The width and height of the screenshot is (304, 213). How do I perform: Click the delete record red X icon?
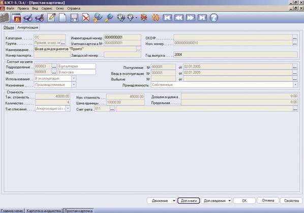pyautogui.click(x=86, y=18)
